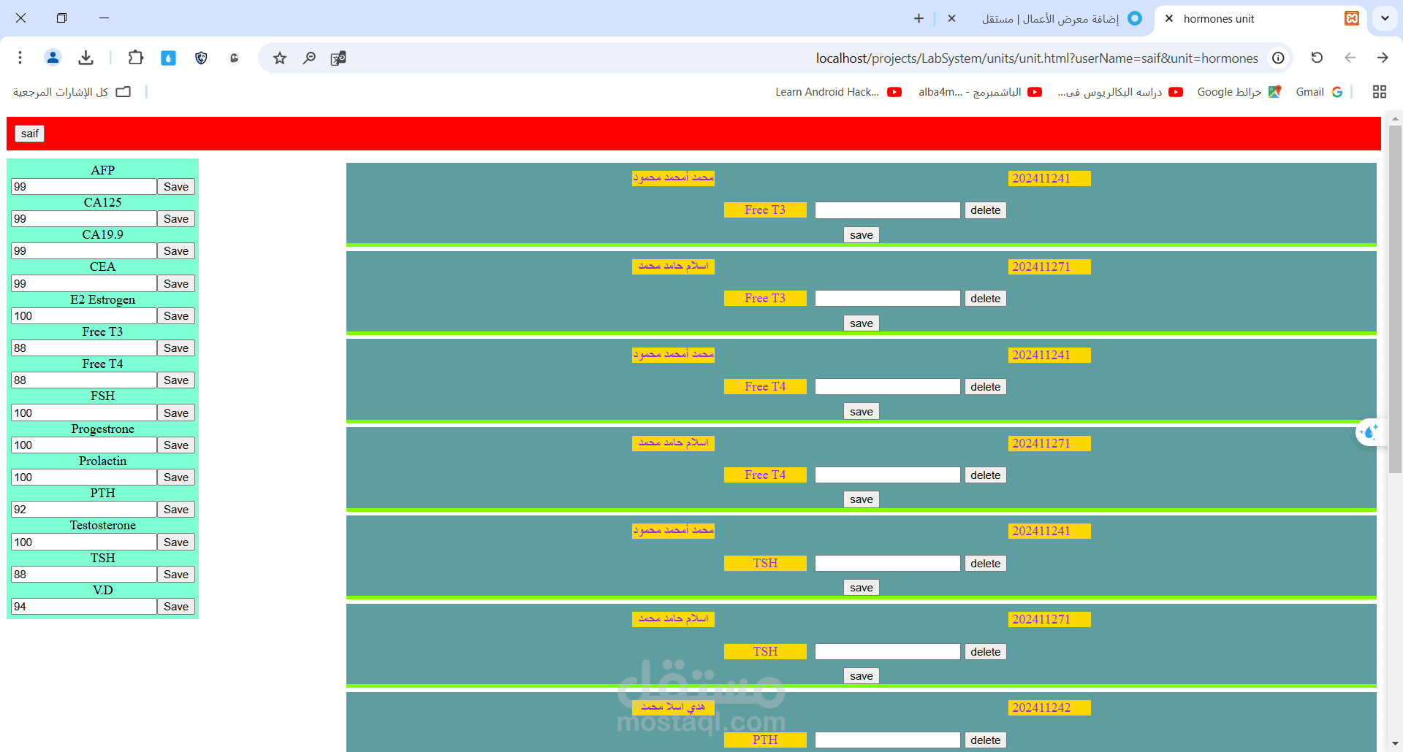
Task: View site information icon beside URL
Action: [x=1278, y=58]
